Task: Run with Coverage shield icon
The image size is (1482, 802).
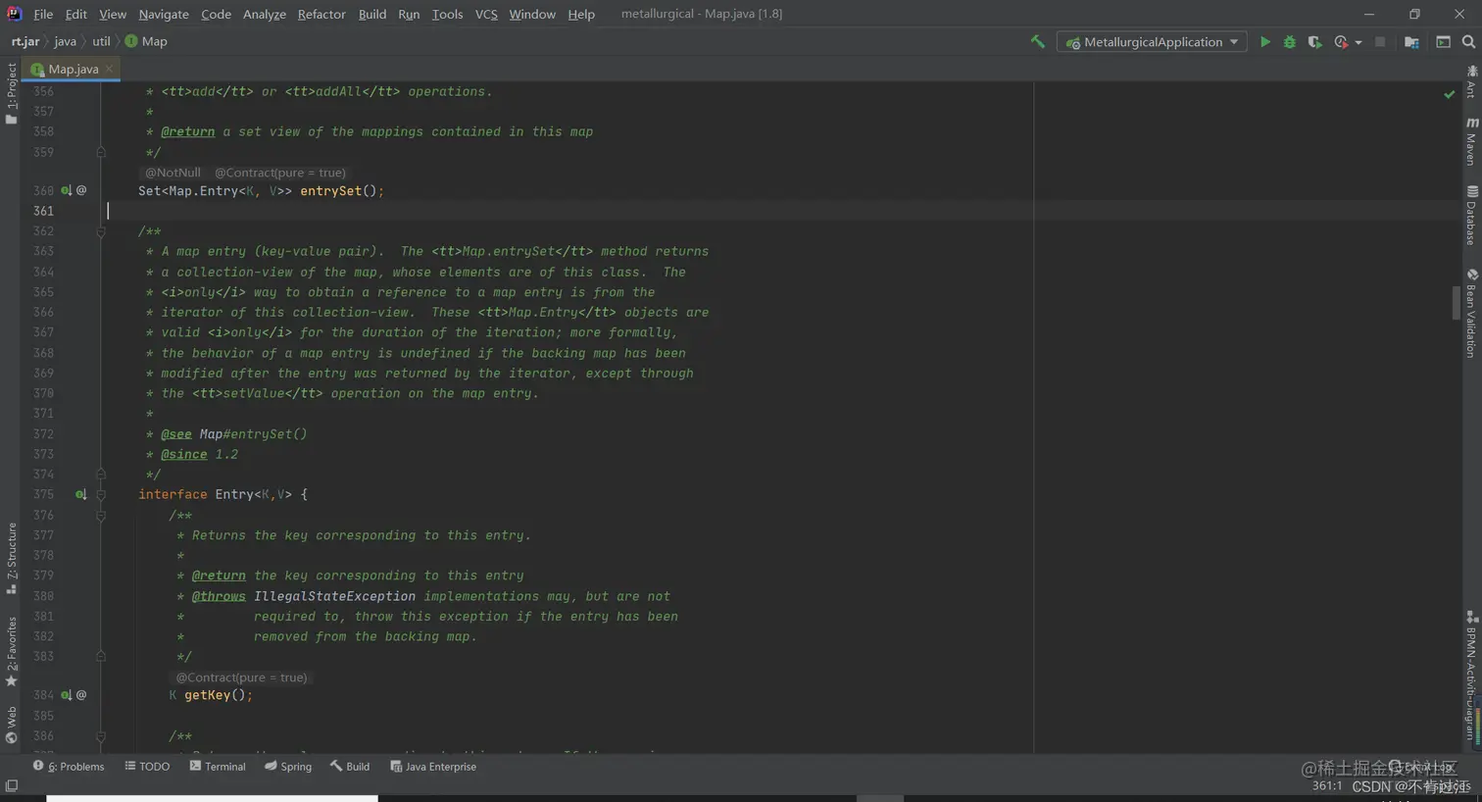Action: click(x=1314, y=42)
